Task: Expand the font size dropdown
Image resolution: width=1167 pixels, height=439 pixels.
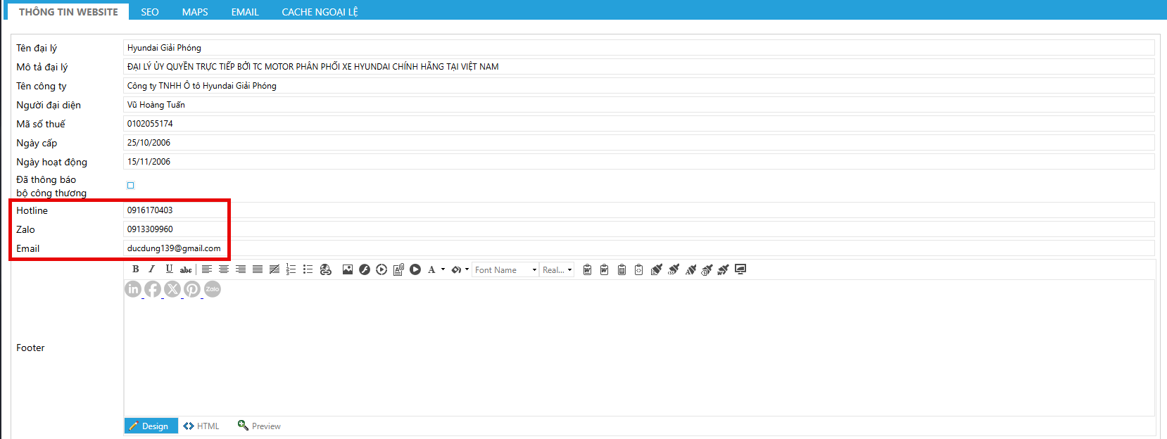Action: 558,270
